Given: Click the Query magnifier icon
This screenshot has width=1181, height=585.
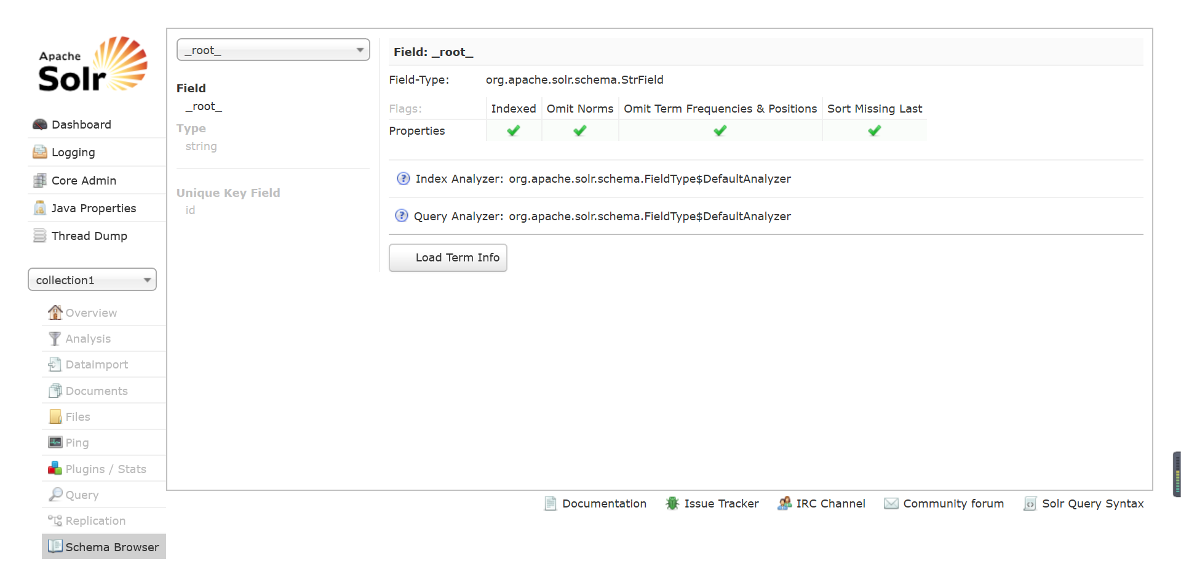Looking at the screenshot, I should click(55, 494).
